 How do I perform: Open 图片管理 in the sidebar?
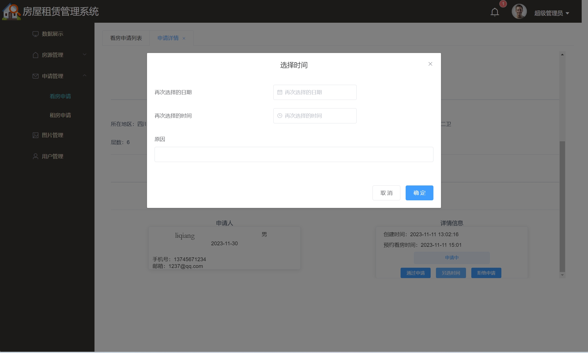tap(52, 135)
